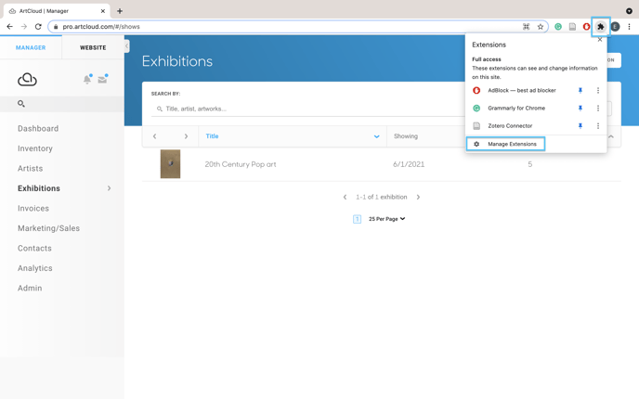Open Analytics section
639x399 pixels.
(x=35, y=268)
